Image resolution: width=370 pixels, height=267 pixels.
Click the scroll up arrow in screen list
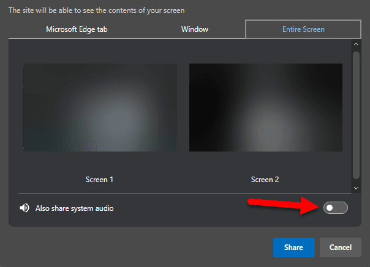coord(356,45)
